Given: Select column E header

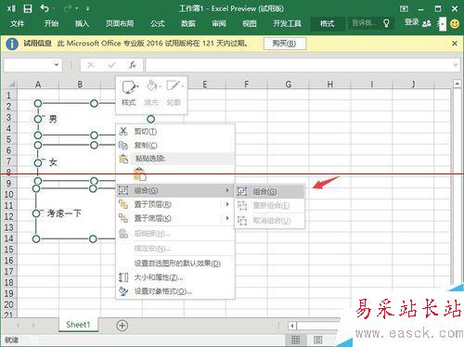Looking at the screenshot, I should [x=205, y=84].
